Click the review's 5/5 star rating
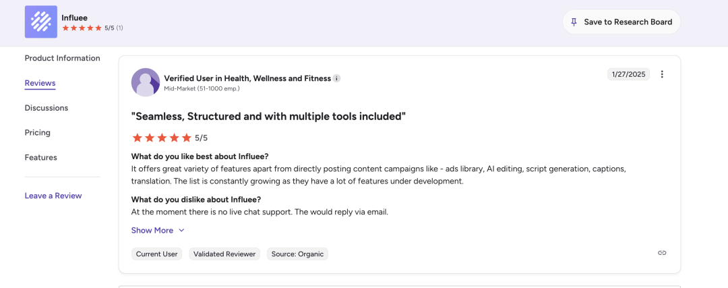The width and height of the screenshot is (728, 288). pos(162,138)
